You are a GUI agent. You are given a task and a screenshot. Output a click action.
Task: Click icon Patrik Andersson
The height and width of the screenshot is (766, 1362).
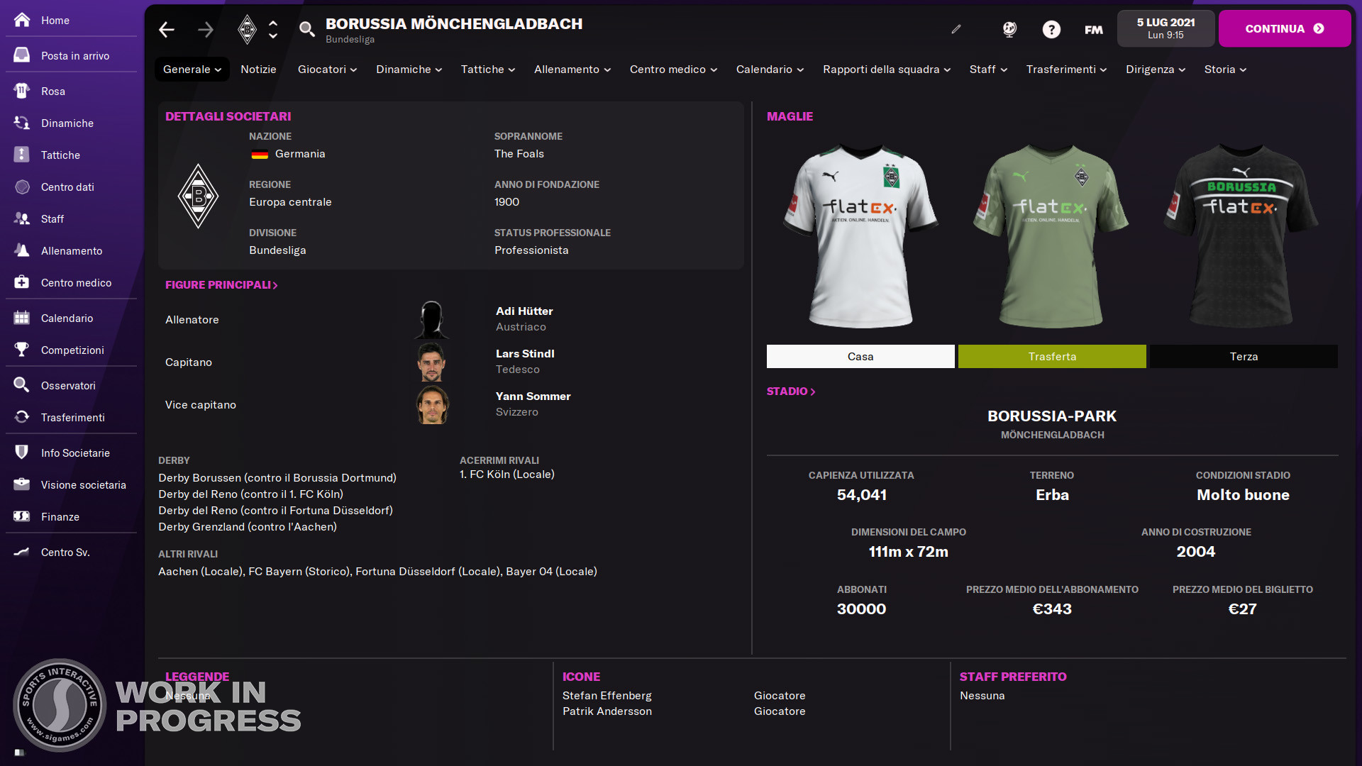point(607,711)
